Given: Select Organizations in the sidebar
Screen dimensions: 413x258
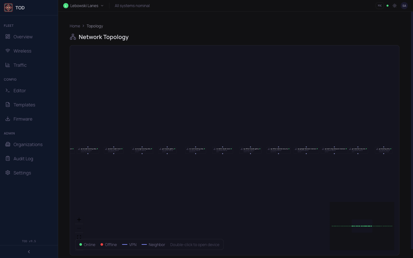Looking at the screenshot, I should 28,144.
